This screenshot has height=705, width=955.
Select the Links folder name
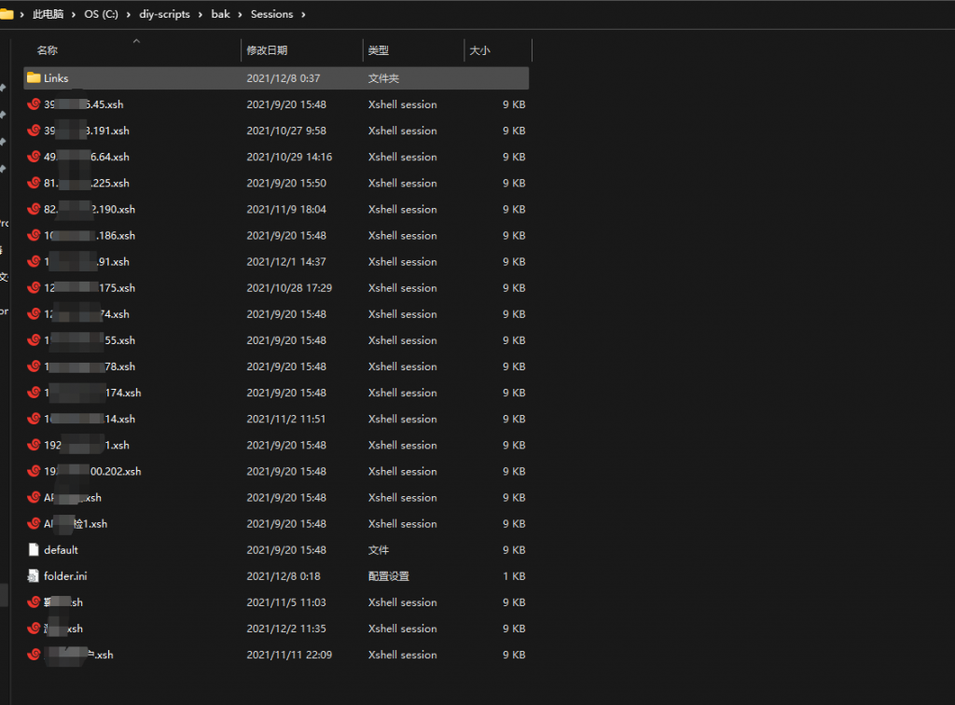coord(56,78)
